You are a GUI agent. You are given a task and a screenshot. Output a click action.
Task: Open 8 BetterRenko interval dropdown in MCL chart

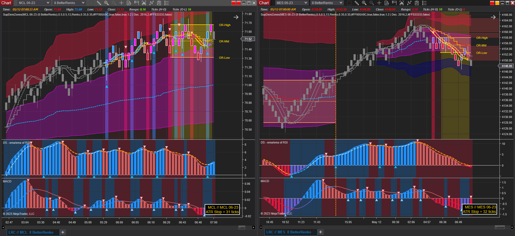coord(69,3)
